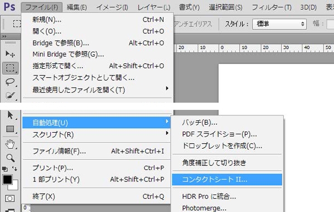
Task: Select the Move tool
Action: [x=10, y=54]
